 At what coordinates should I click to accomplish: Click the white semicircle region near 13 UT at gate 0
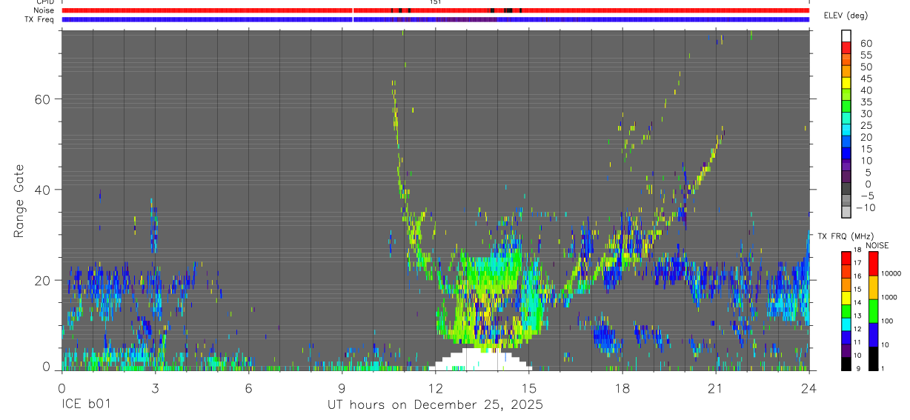pos(480,359)
